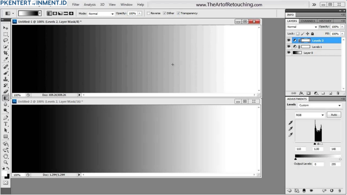Switch to the History tab
Image resolution: width=347 pixels, height=195 pixels.
pyautogui.click(x=325, y=21)
